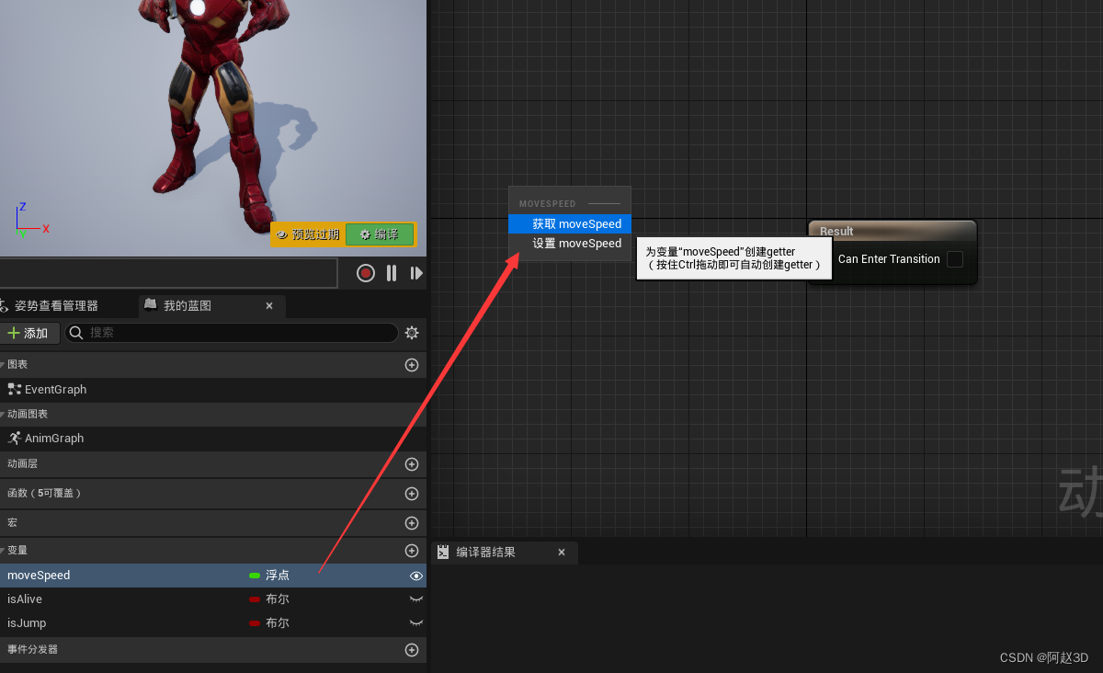Select the Result node header
1103x673 pixels.
892,231
